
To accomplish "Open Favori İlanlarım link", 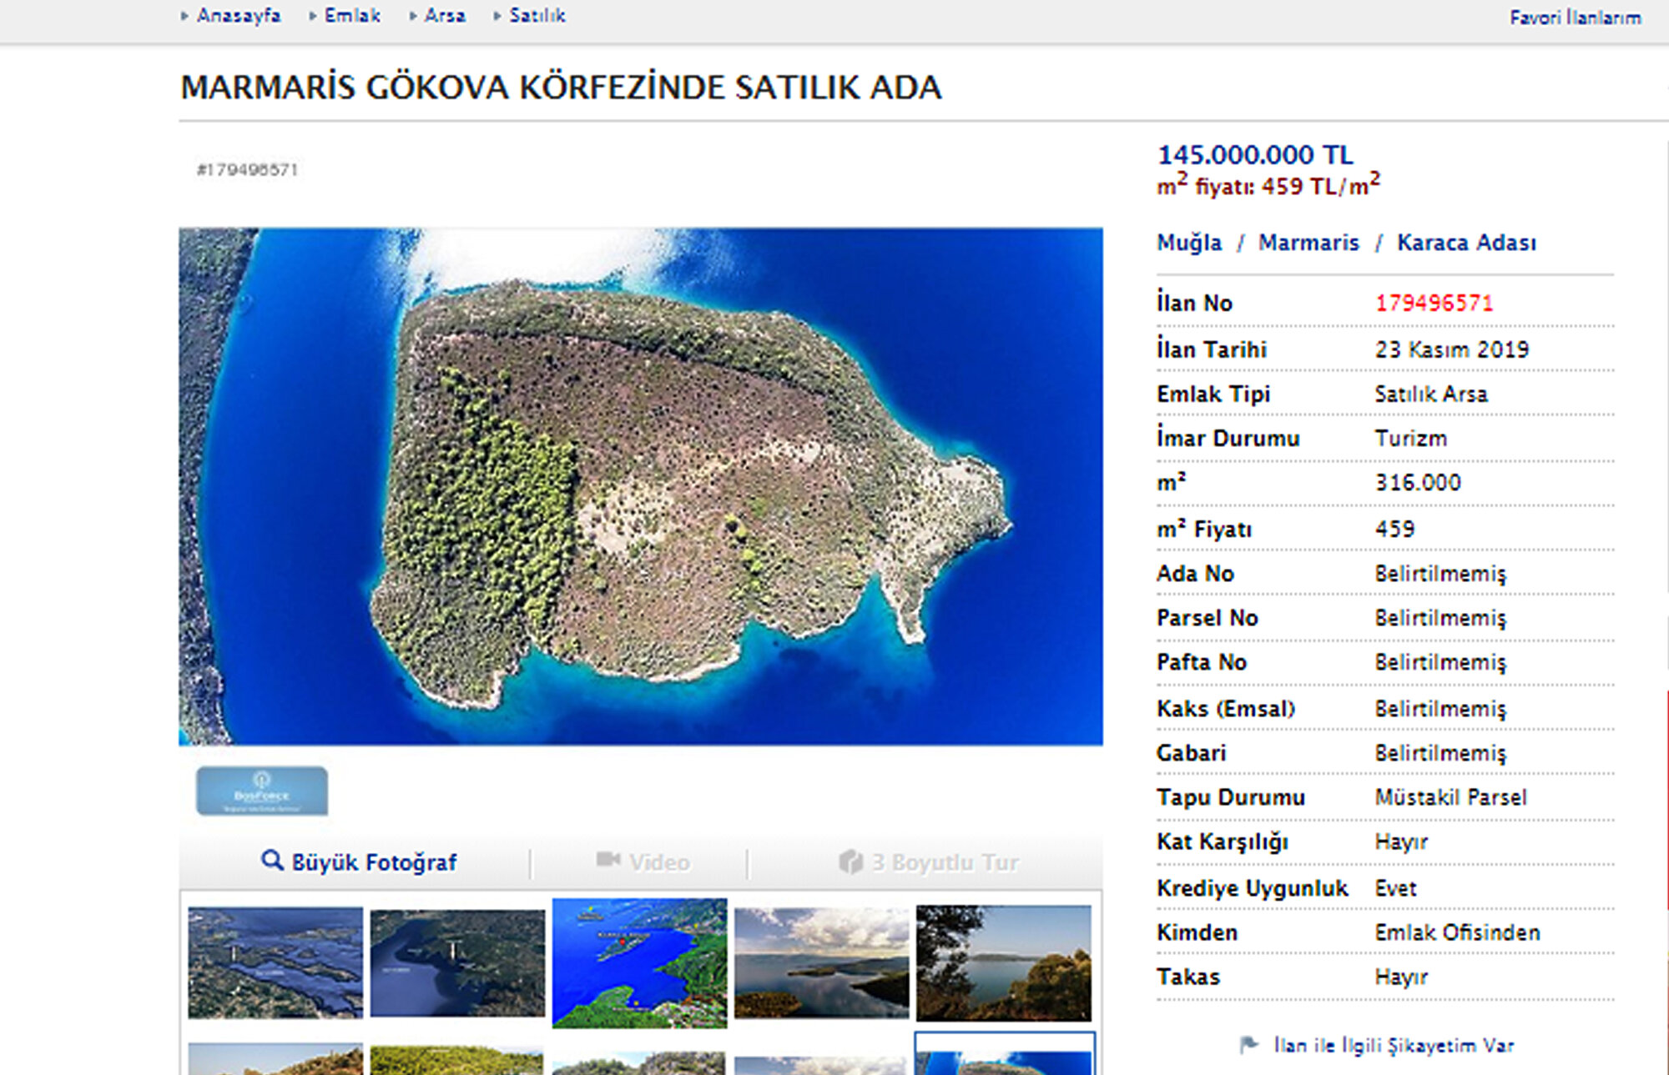I will click(1575, 18).
